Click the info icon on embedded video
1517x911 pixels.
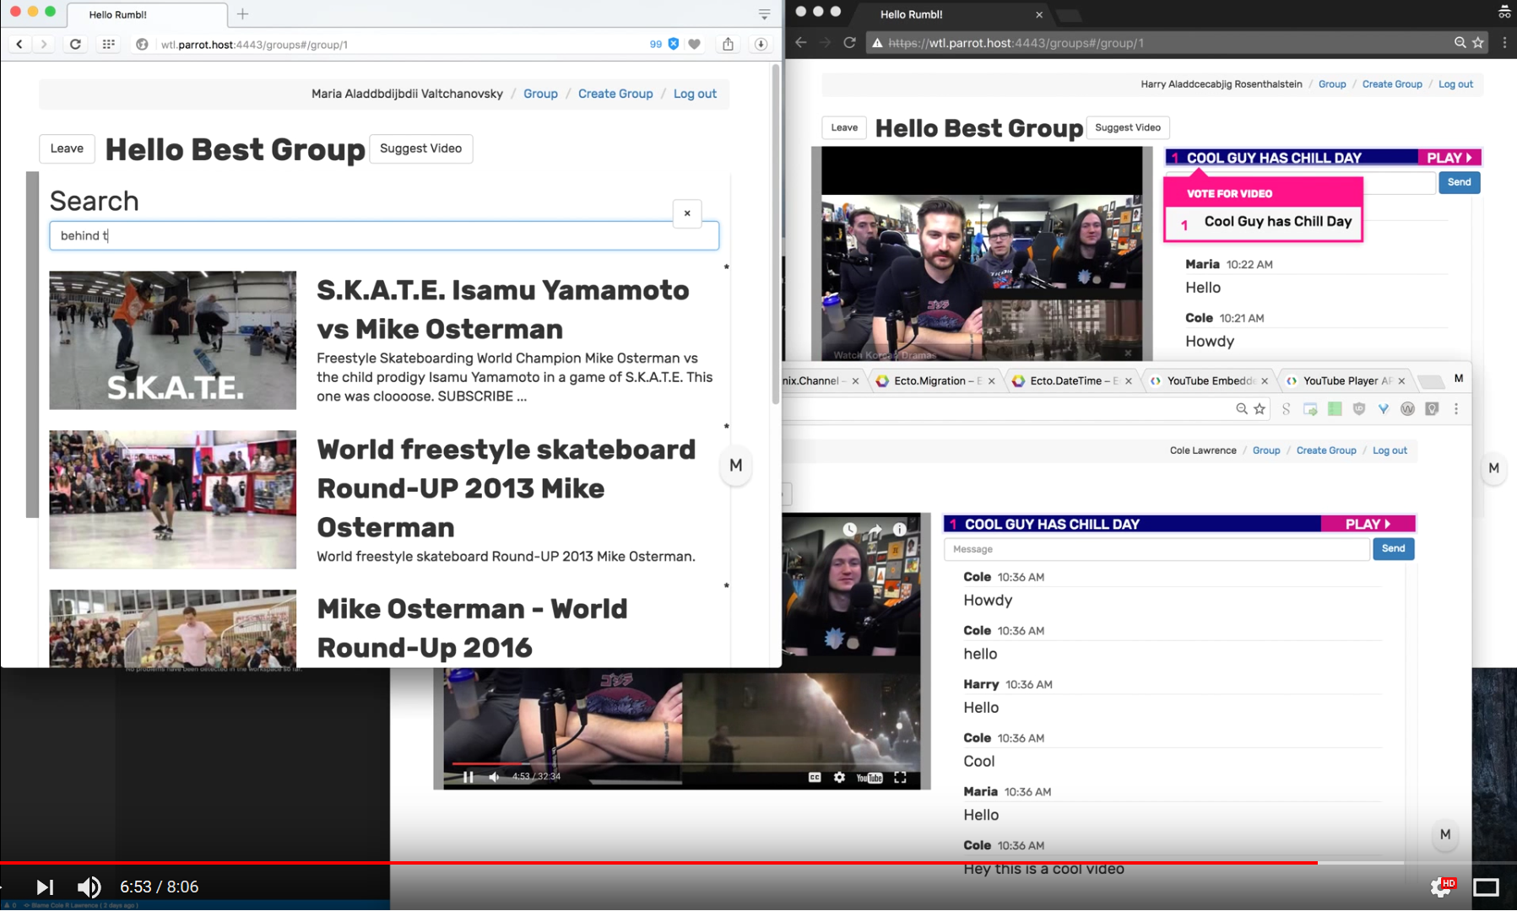coord(900,530)
